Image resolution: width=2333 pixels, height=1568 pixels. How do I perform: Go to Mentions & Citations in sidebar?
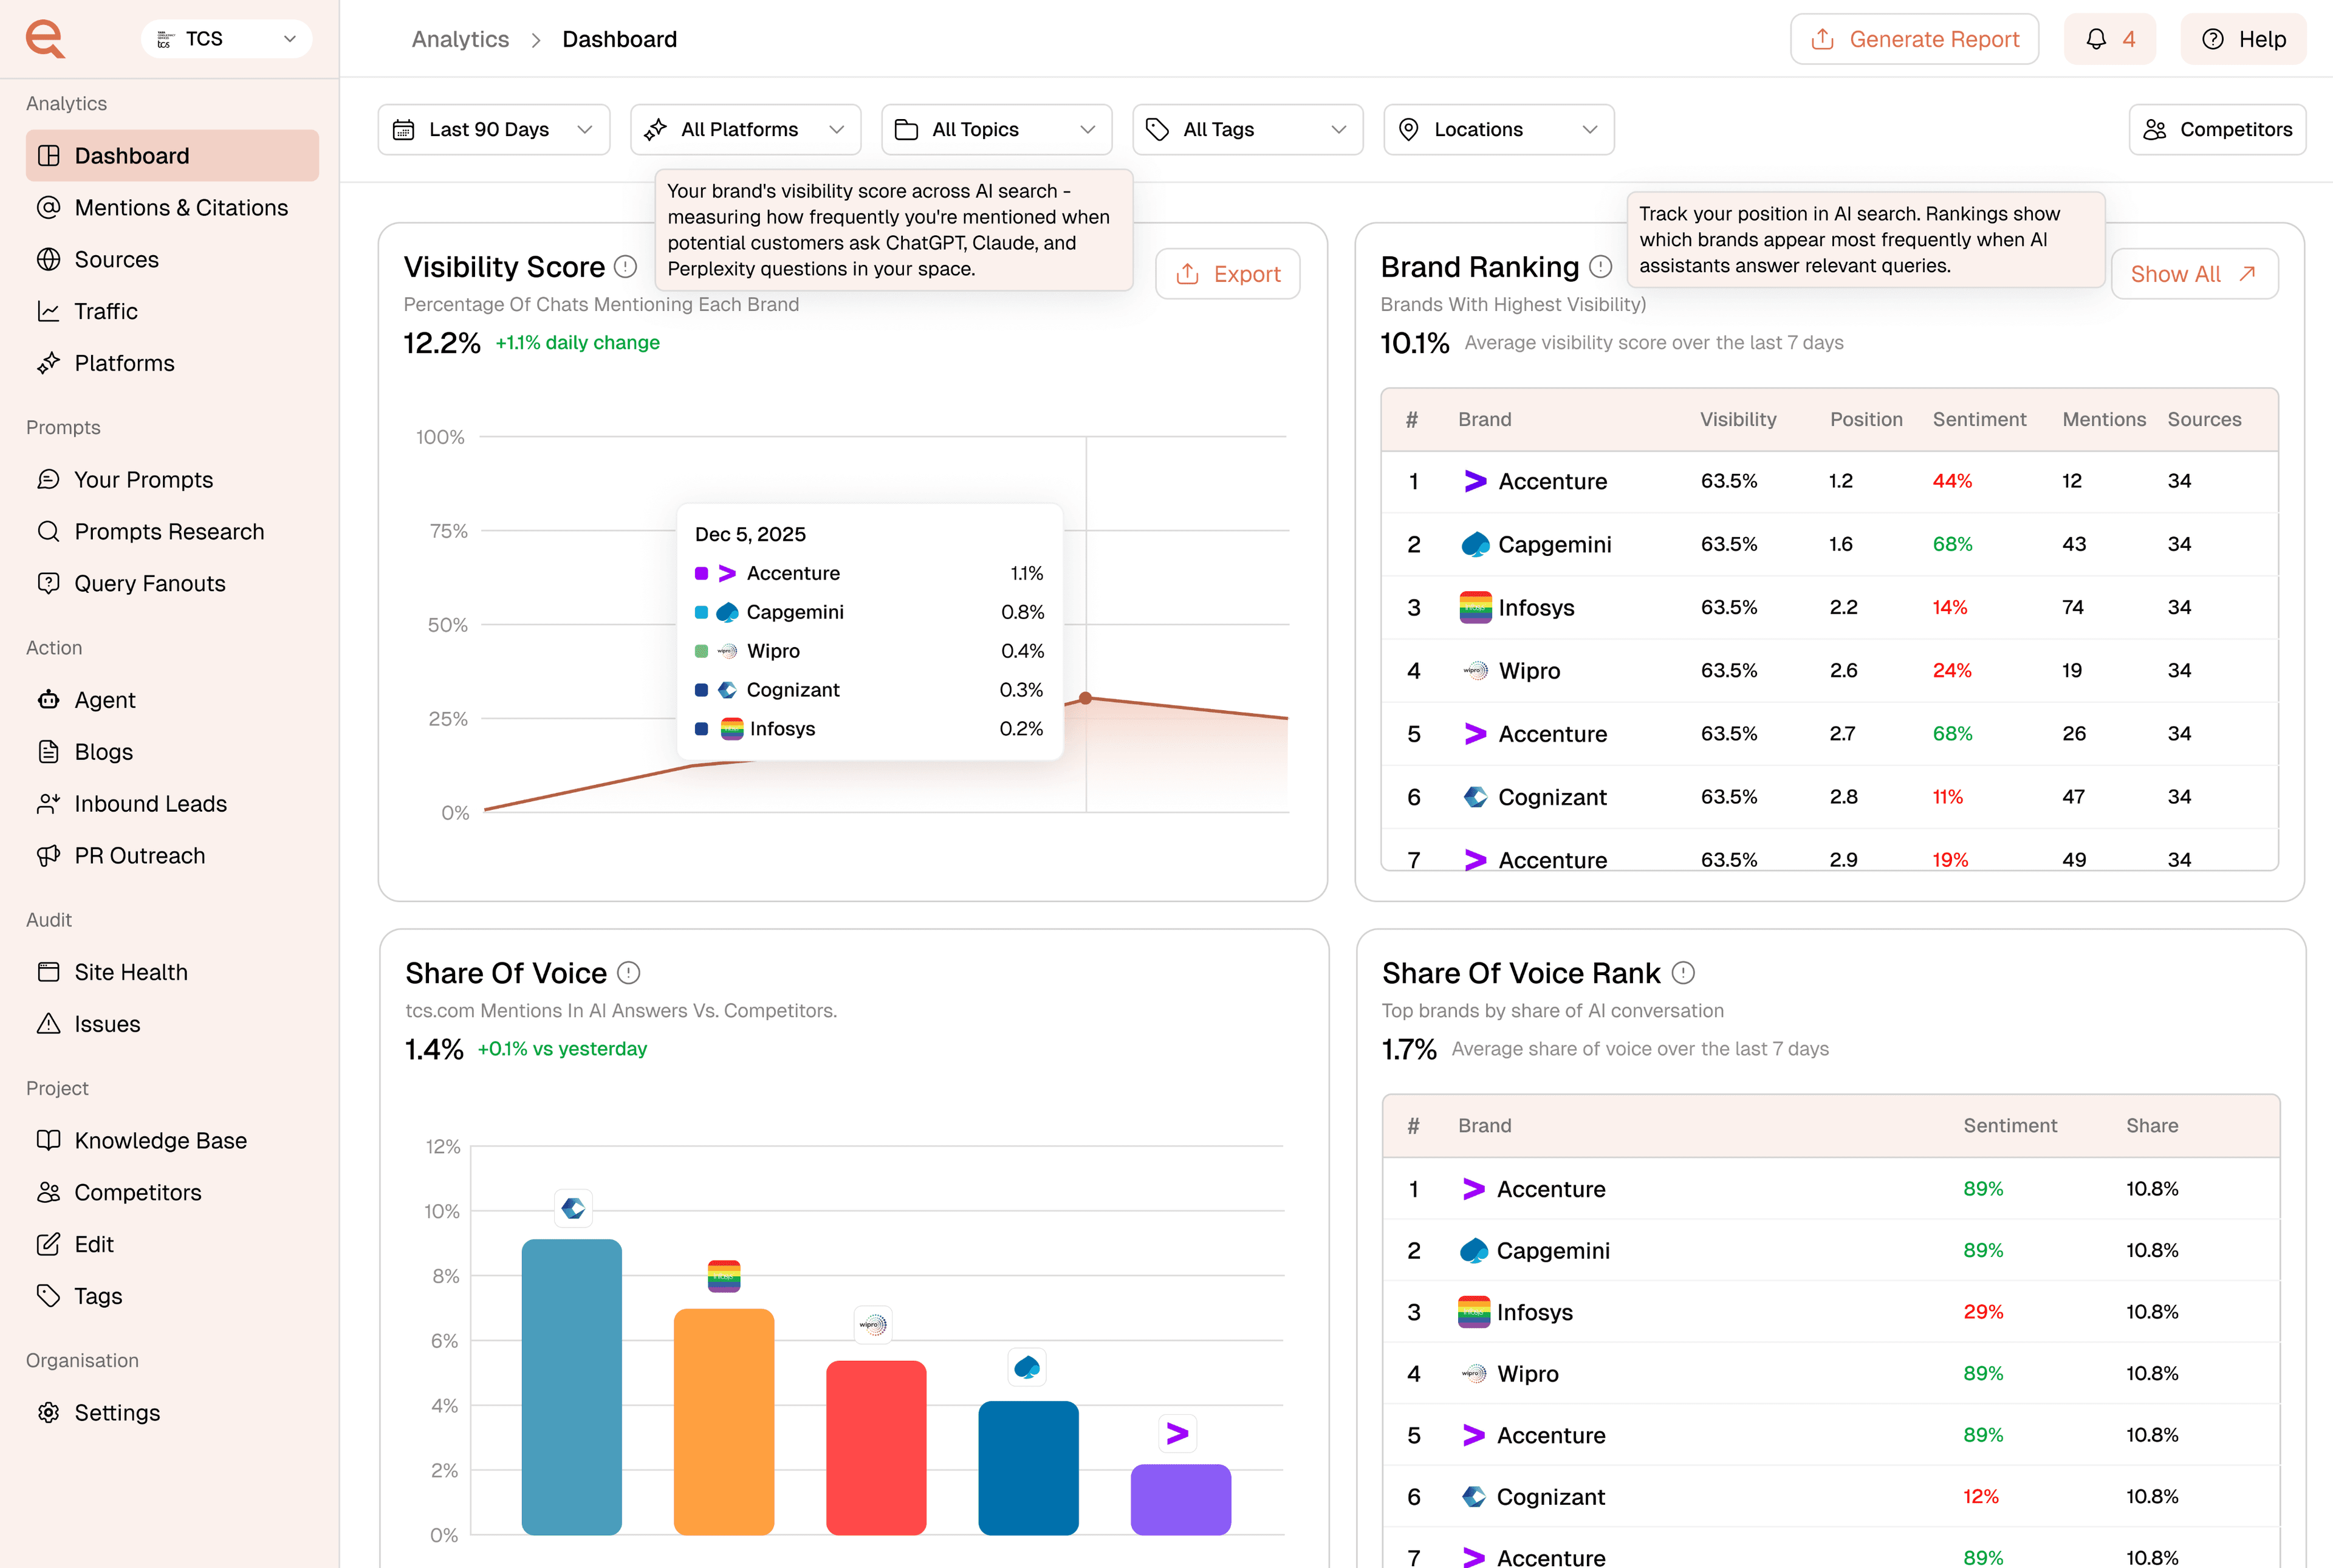[181, 208]
